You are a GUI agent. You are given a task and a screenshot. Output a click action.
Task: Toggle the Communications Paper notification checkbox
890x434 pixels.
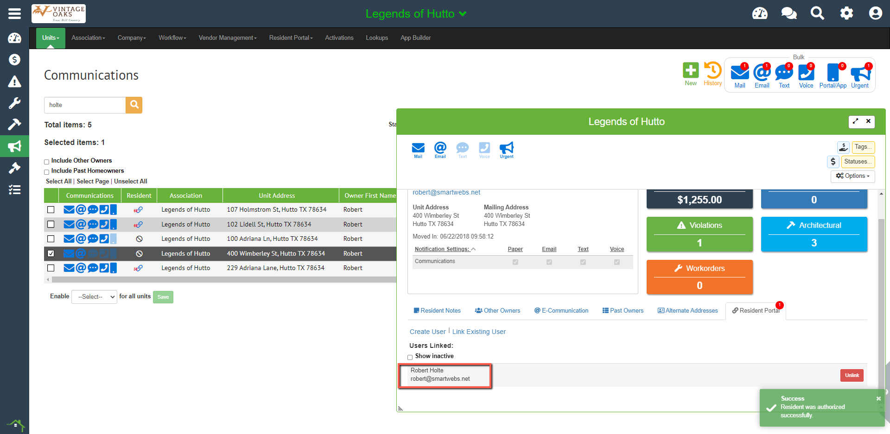[x=515, y=262]
